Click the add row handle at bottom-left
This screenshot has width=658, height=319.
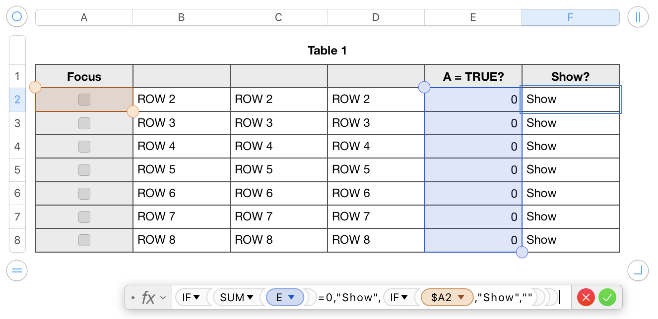coord(17,270)
